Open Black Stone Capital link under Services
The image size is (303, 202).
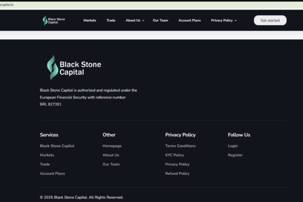pyautogui.click(x=57, y=146)
